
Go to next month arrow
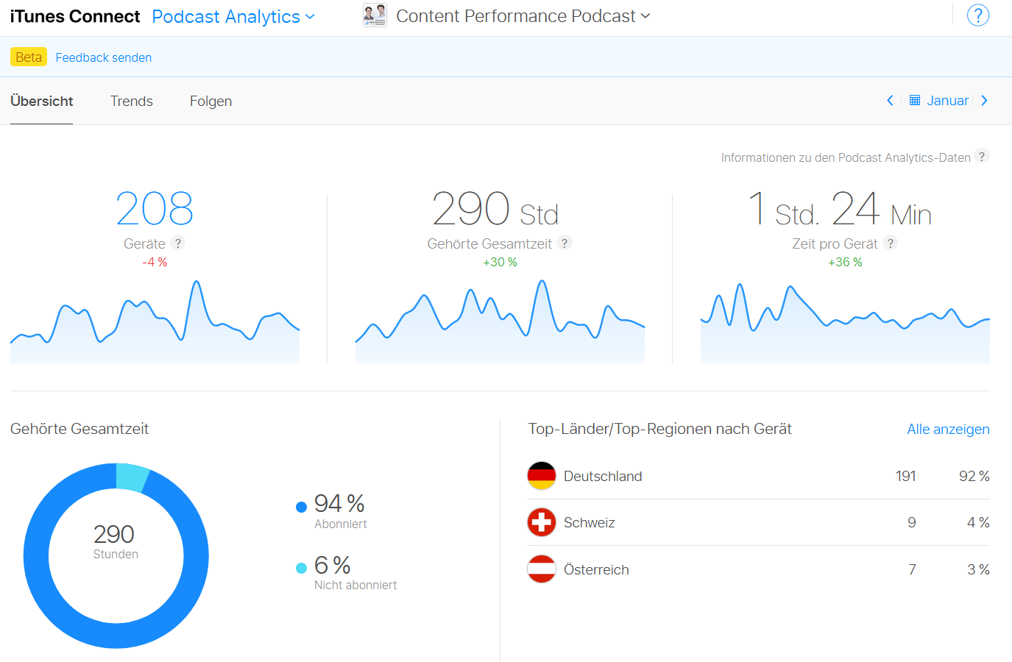click(x=984, y=101)
